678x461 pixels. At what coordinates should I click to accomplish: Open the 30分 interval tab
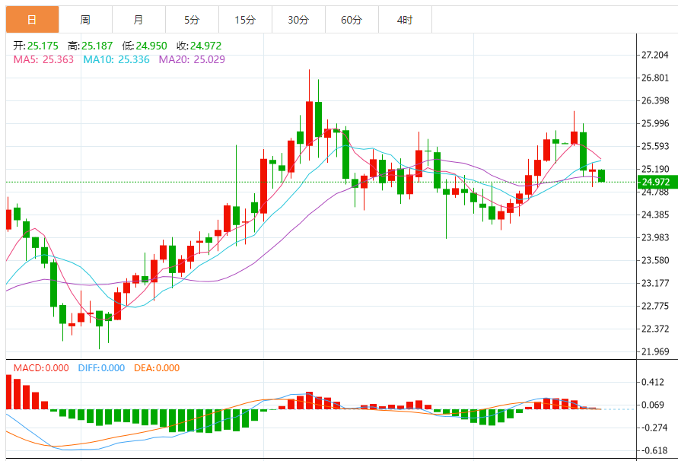pyautogui.click(x=298, y=20)
